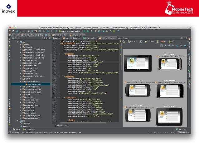Image resolution: width=199 pixels, height=149 pixels.
Task: Click the Zoom In icon in Preview
Action: pos(169,46)
